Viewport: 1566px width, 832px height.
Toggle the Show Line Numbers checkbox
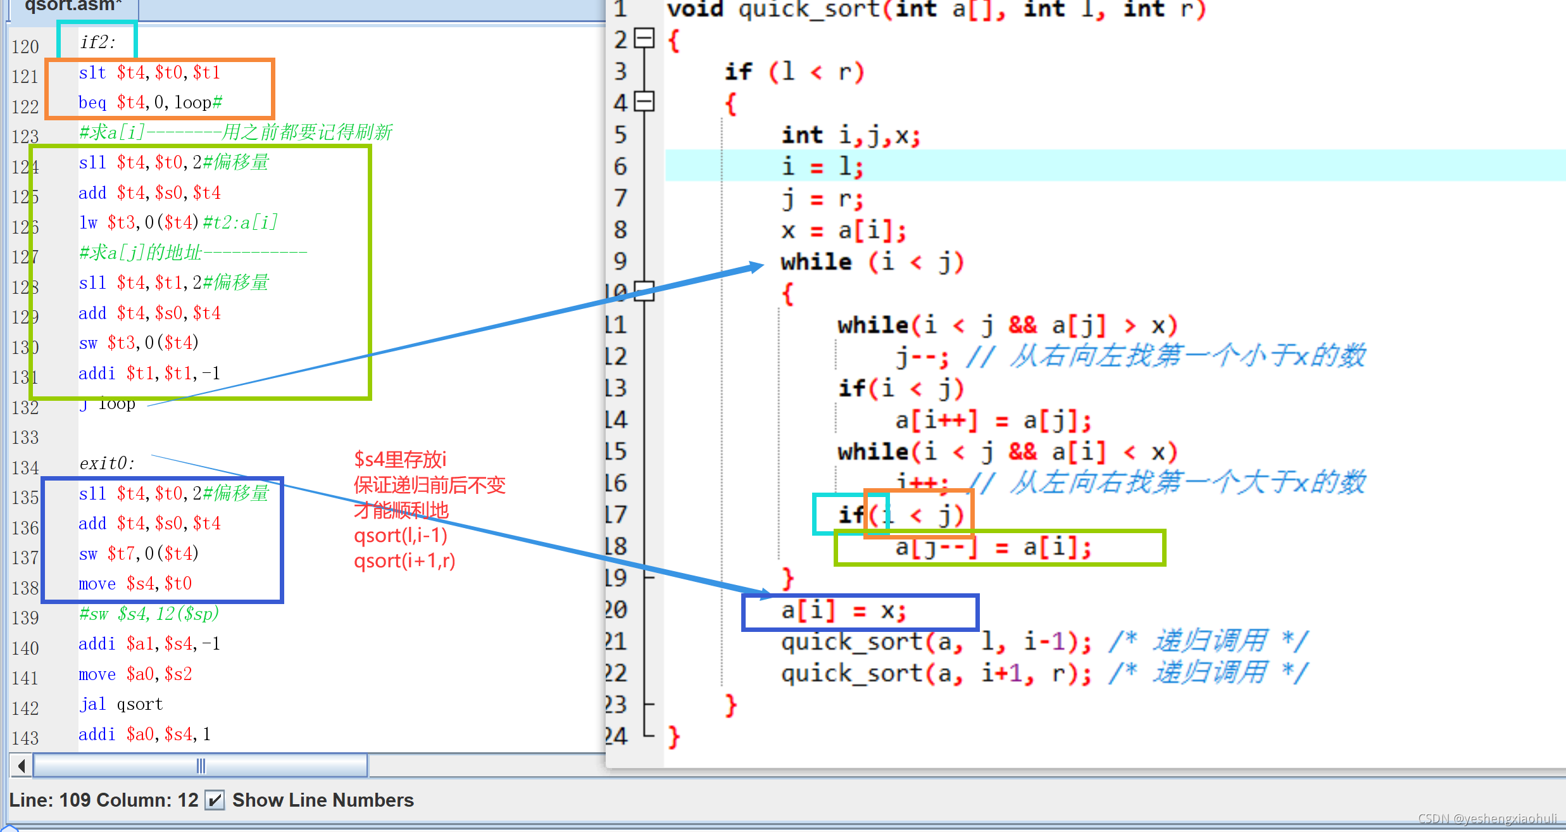point(215,800)
